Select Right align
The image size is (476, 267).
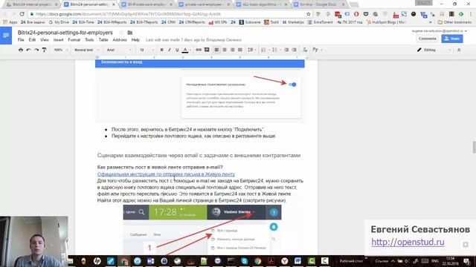232,50
